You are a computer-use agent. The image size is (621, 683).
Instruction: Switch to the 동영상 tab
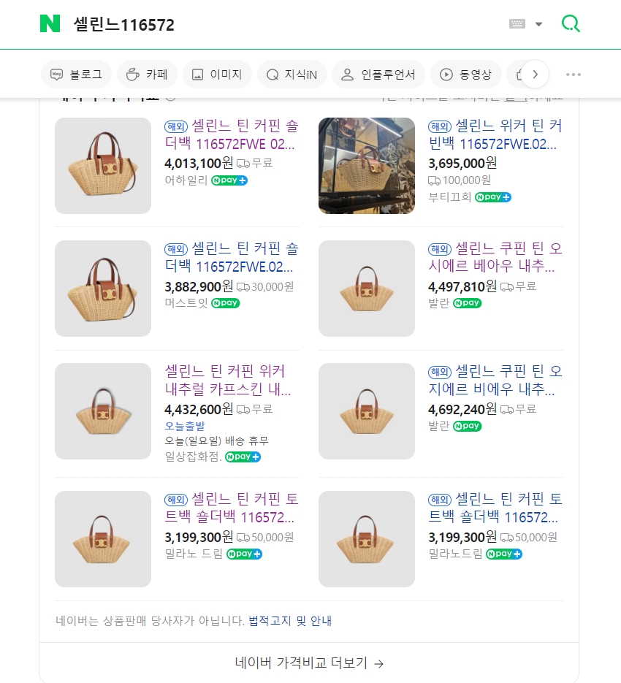click(465, 75)
